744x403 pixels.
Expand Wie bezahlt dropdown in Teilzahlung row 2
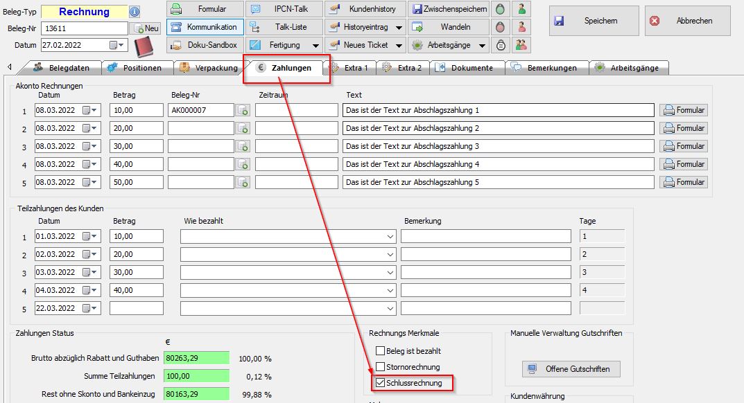[390, 255]
